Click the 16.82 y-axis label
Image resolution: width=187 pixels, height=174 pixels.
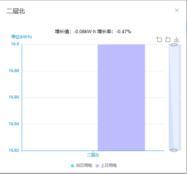14,150
